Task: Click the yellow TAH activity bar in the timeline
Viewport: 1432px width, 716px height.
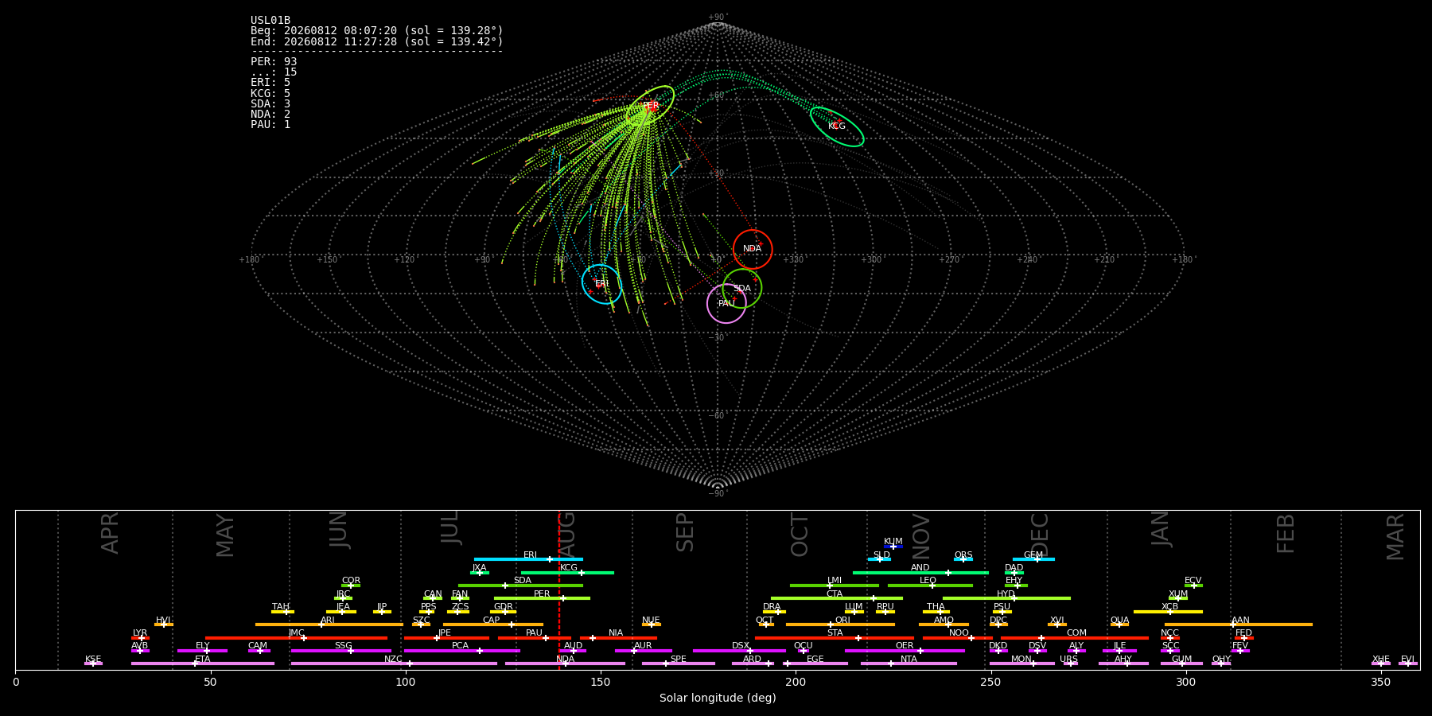Action: point(282,612)
